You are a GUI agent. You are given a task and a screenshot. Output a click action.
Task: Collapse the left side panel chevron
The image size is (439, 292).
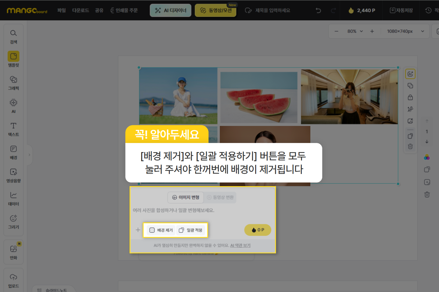point(29,155)
